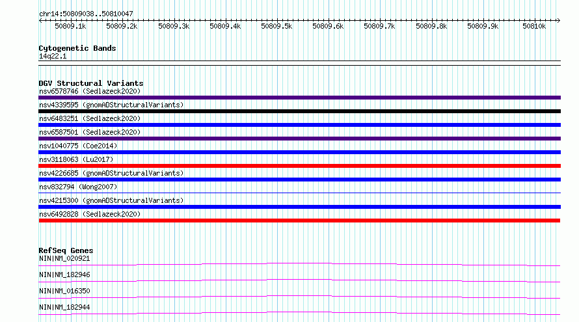The width and height of the screenshot is (579, 322).
Task: Click the red bar under nsv3118063
Action: tap(299, 166)
